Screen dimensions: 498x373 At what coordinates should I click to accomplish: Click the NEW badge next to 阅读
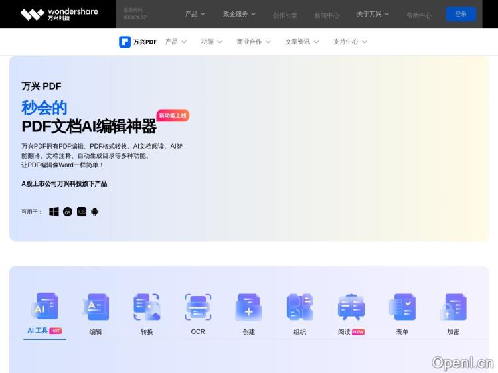359,332
